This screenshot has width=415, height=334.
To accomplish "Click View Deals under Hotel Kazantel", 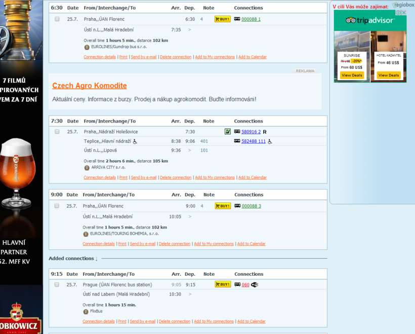I will 388,75.
